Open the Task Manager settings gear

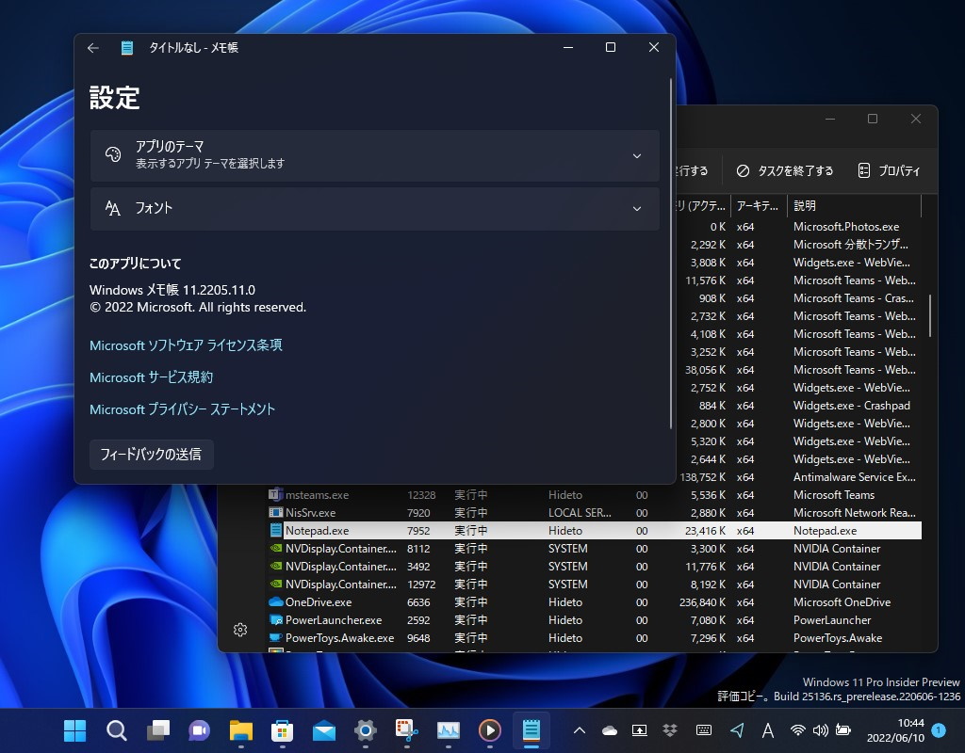click(x=240, y=630)
